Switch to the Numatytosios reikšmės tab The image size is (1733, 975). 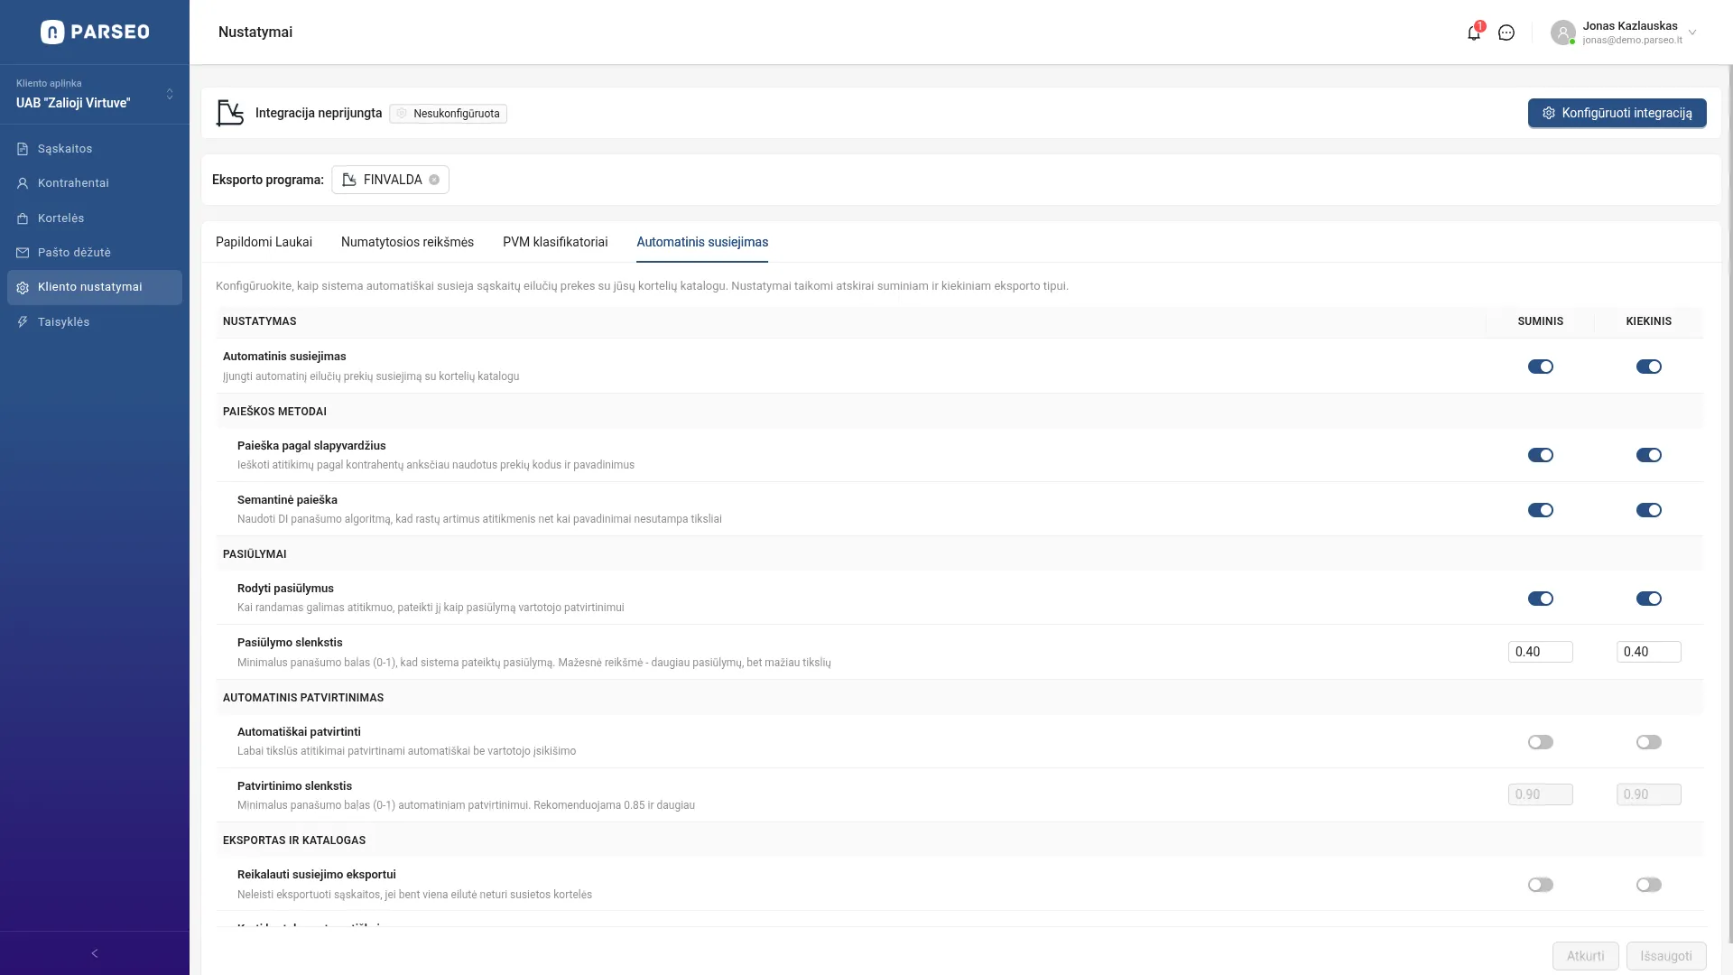407,242
